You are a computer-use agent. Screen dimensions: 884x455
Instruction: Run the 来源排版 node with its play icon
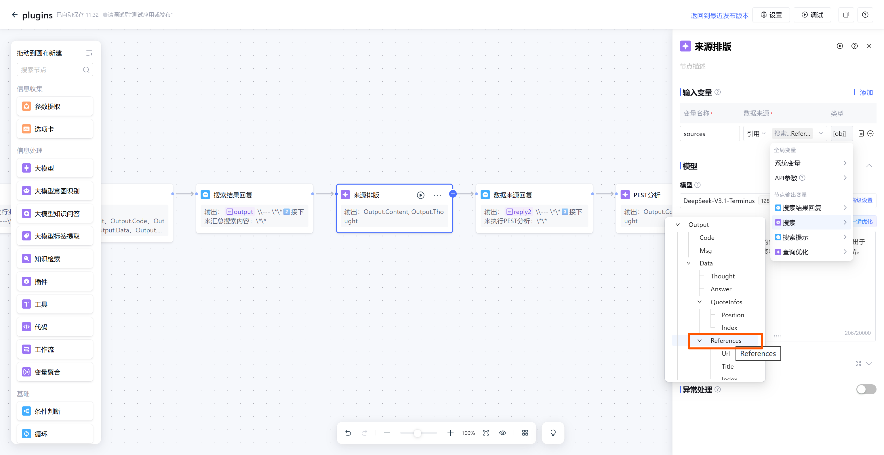[420, 195]
